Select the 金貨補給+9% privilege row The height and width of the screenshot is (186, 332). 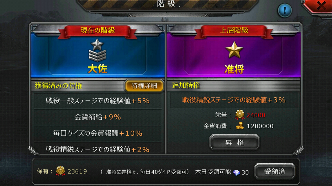tap(97, 117)
